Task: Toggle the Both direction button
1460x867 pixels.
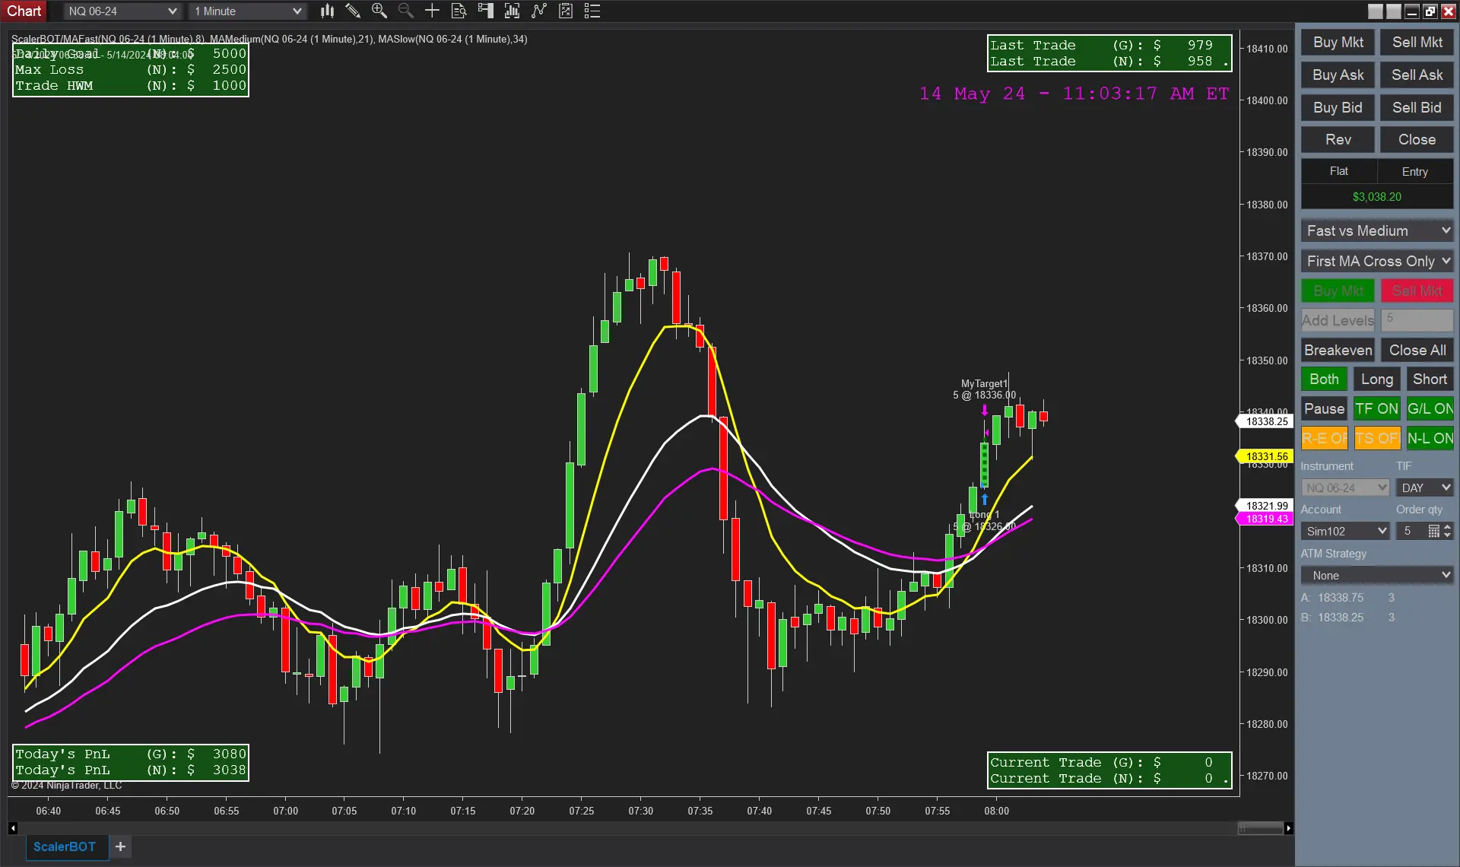Action: [1324, 380]
